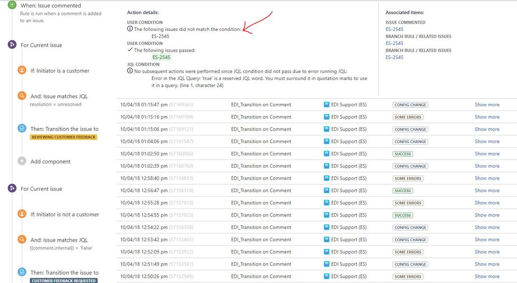
Task: Open 'And: Issue matches JQL' with comment.internal
Action: tap(59, 240)
